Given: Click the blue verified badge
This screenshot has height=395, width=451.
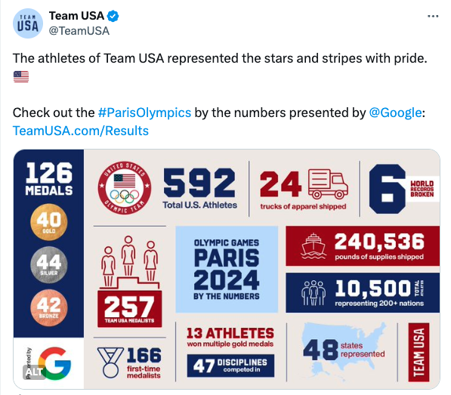Looking at the screenshot, I should tap(113, 16).
